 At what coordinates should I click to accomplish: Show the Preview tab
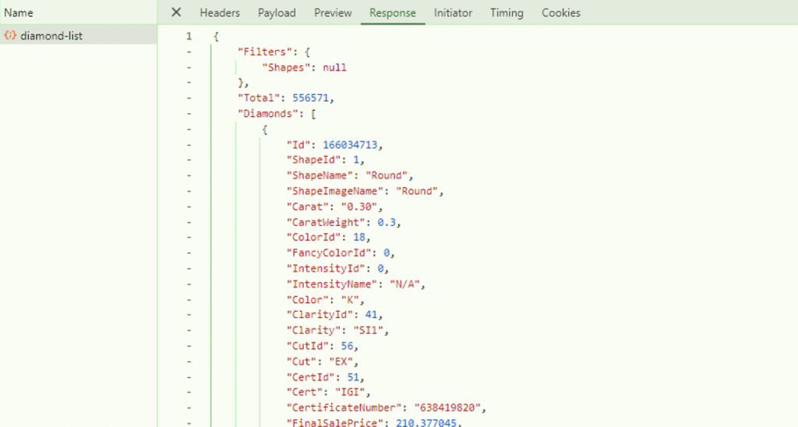333,12
